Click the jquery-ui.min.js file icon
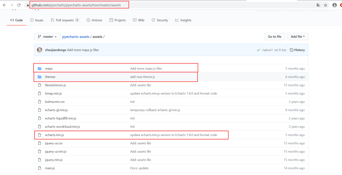This screenshot has width=342, height=175. [x=40, y=152]
